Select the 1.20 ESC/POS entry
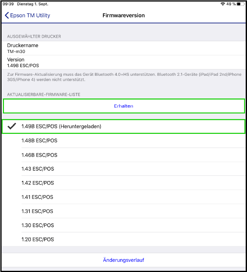247x272 pixels. coord(124,239)
